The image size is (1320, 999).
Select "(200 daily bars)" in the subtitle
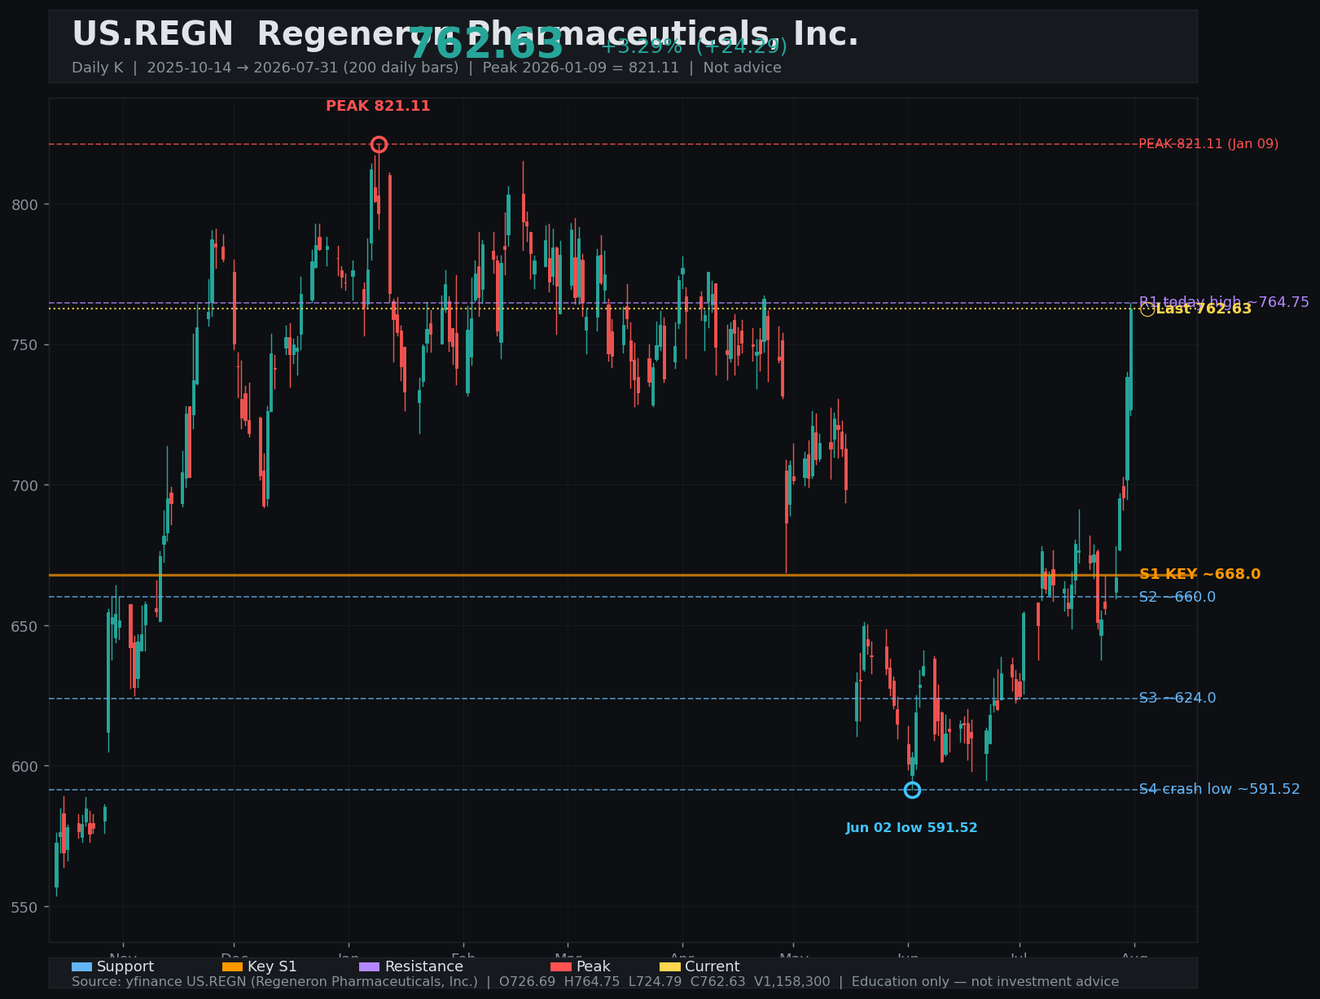pyautogui.click(x=392, y=68)
